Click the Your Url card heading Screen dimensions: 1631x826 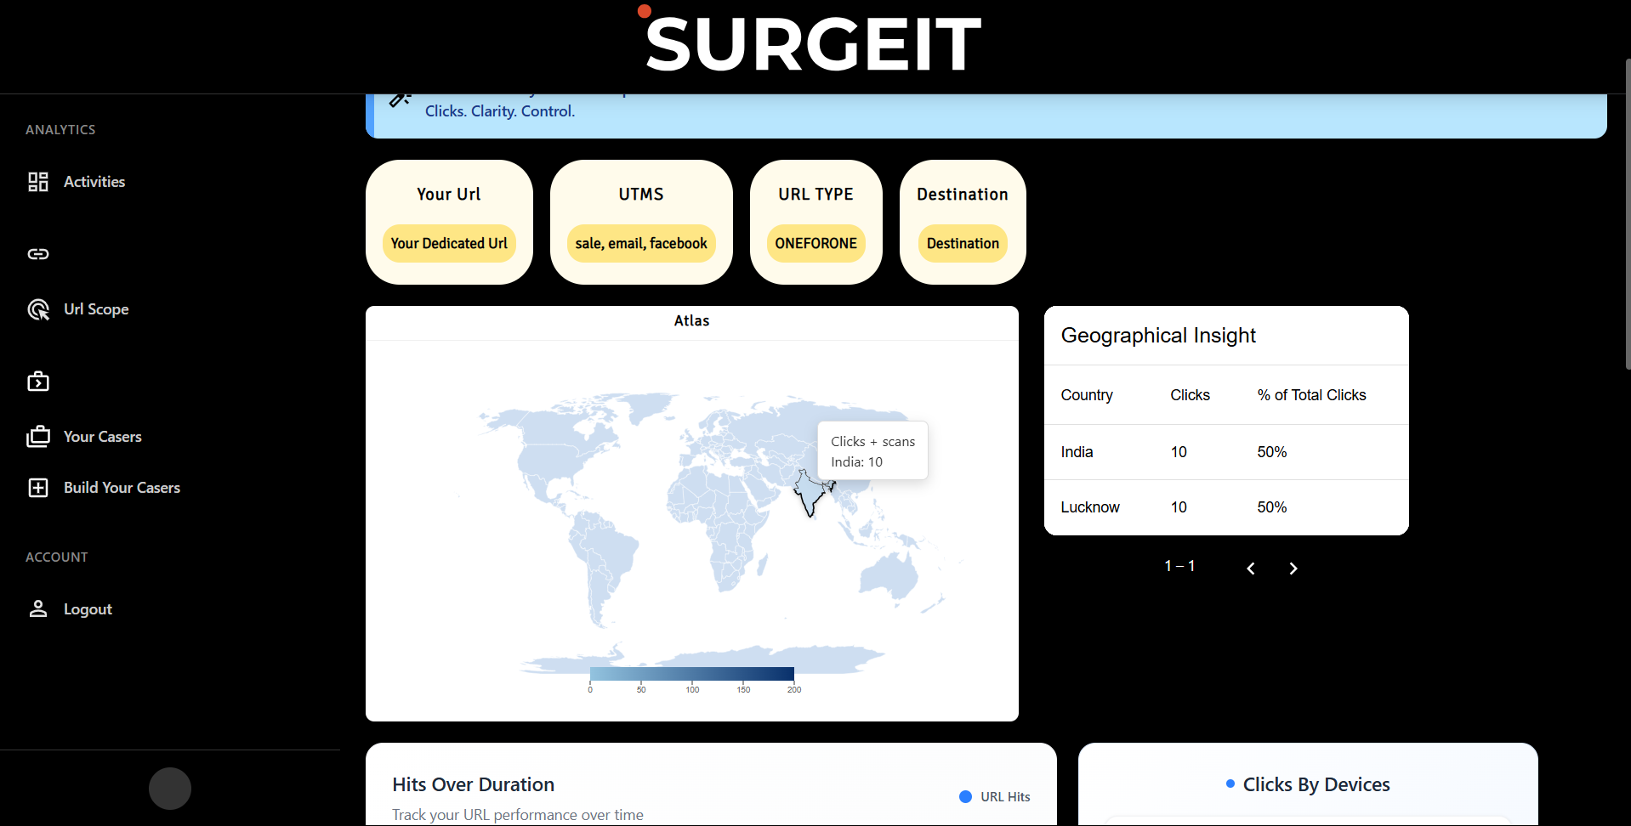[x=449, y=195]
